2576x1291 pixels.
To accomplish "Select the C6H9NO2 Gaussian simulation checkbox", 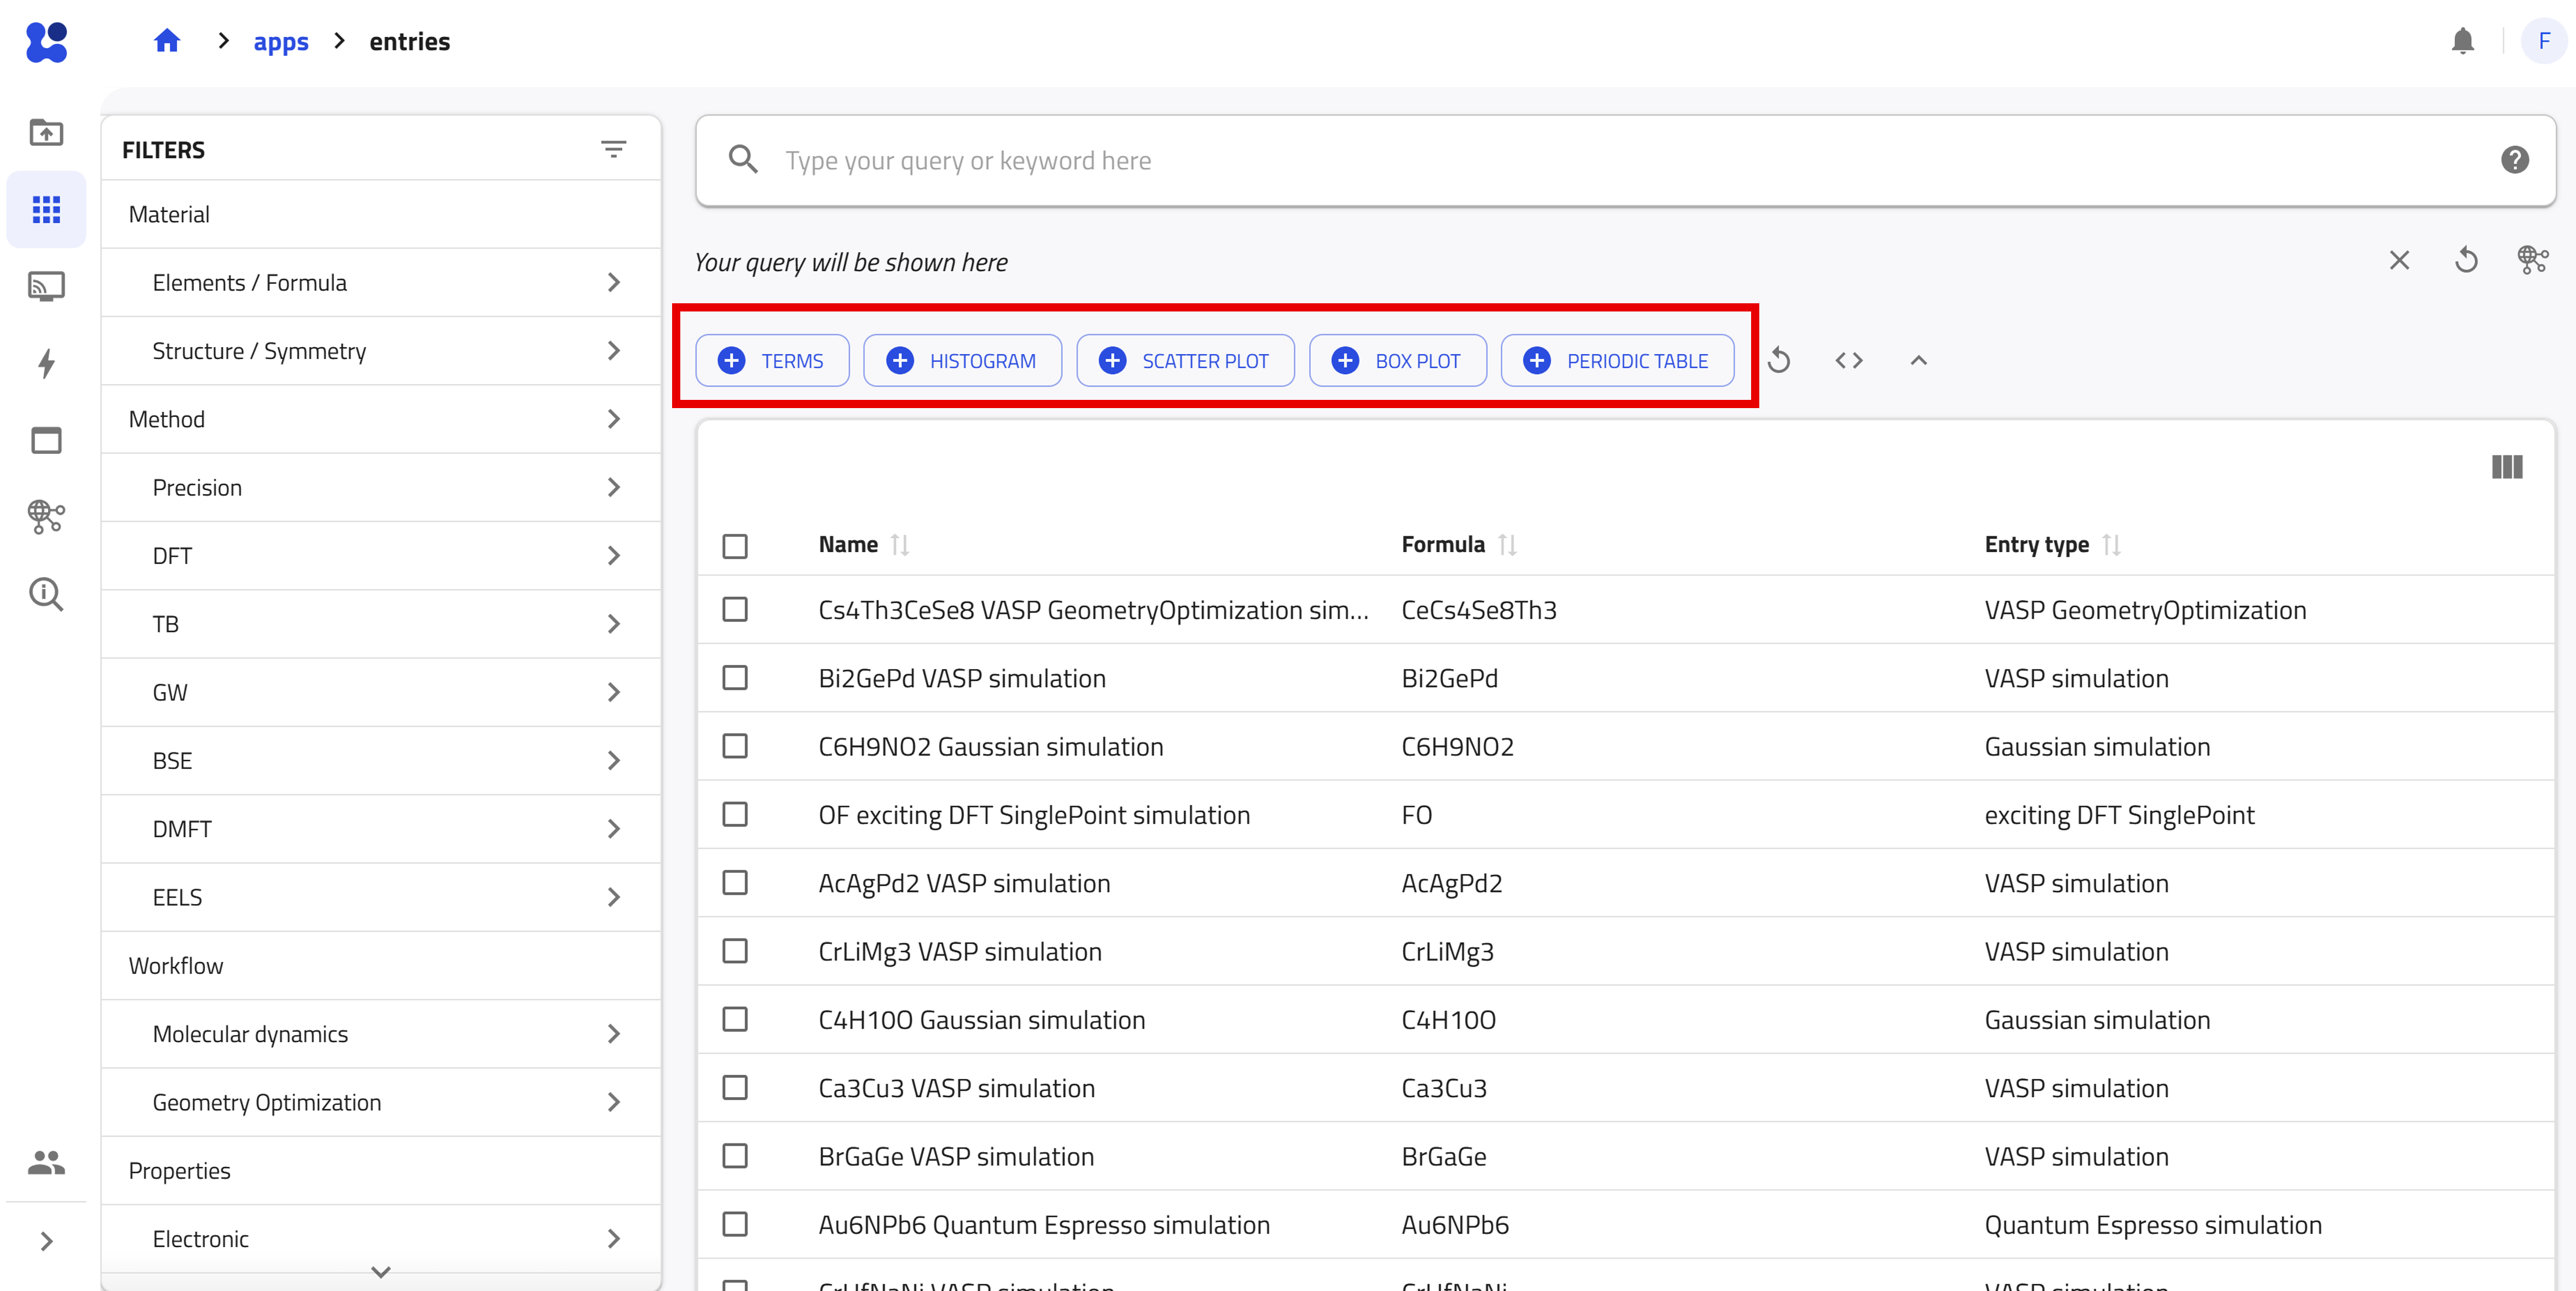I will point(735,746).
